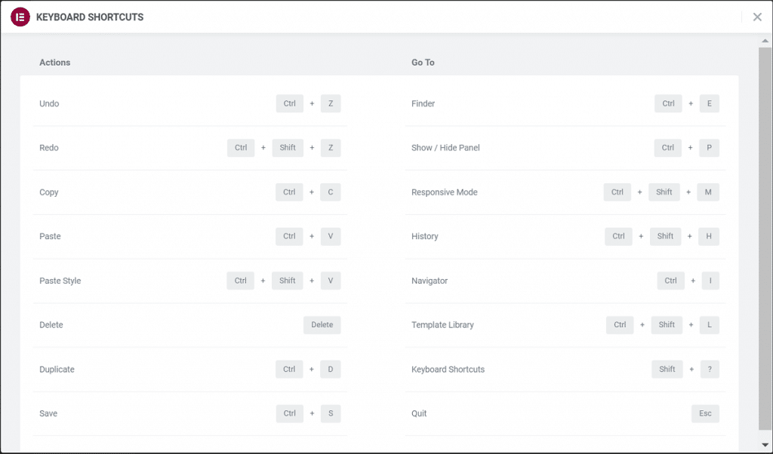This screenshot has width=773, height=454.
Task: Click the scrollbar down arrow
Action: [765, 445]
